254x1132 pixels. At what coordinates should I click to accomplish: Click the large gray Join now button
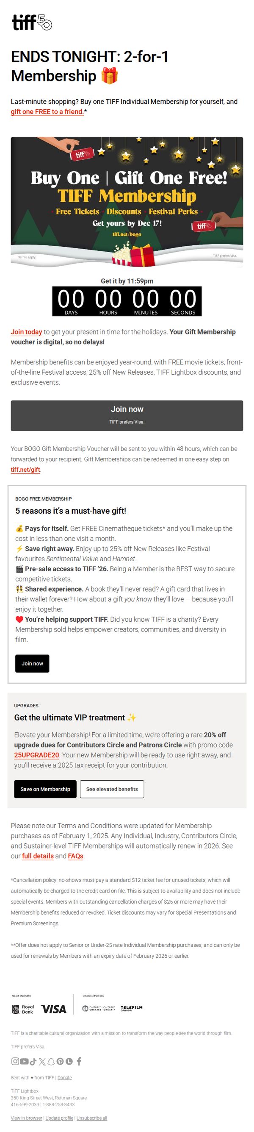127,415
